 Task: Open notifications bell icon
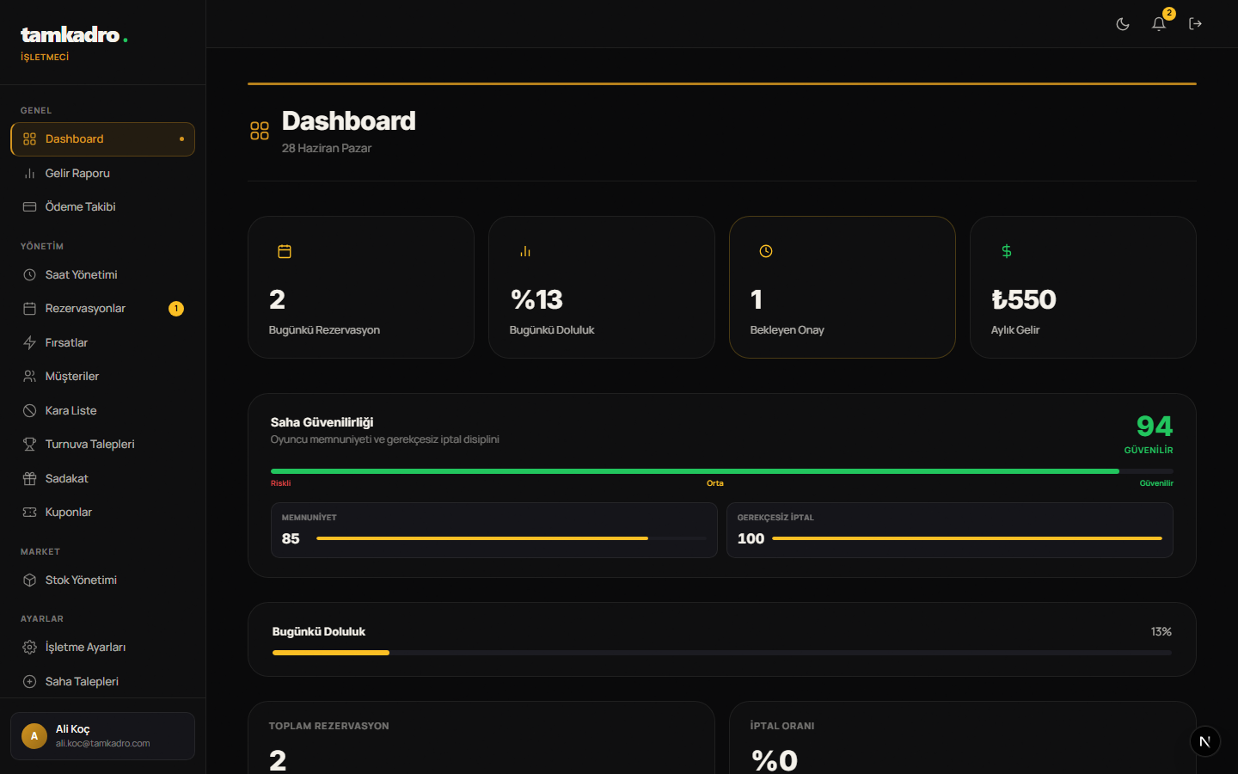tap(1159, 24)
